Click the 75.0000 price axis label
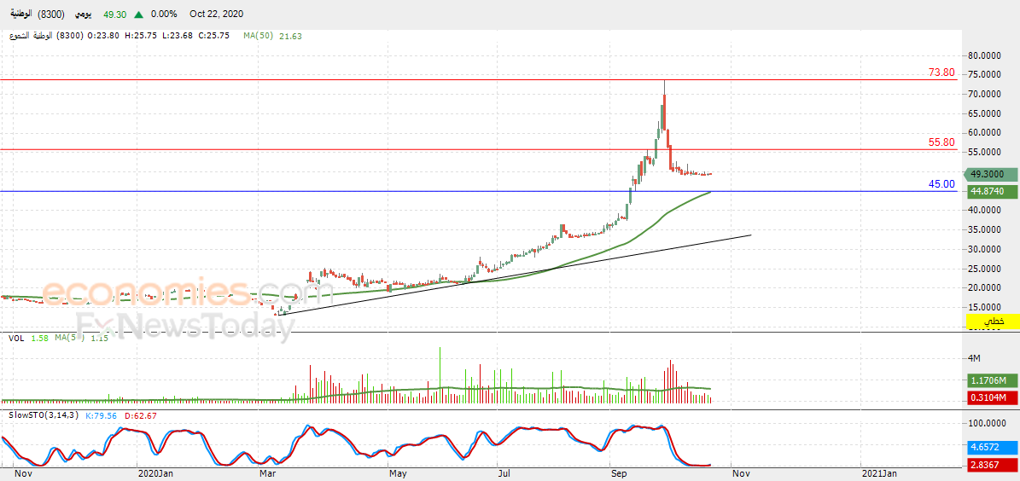This screenshot has width=1020, height=481. 986,75
